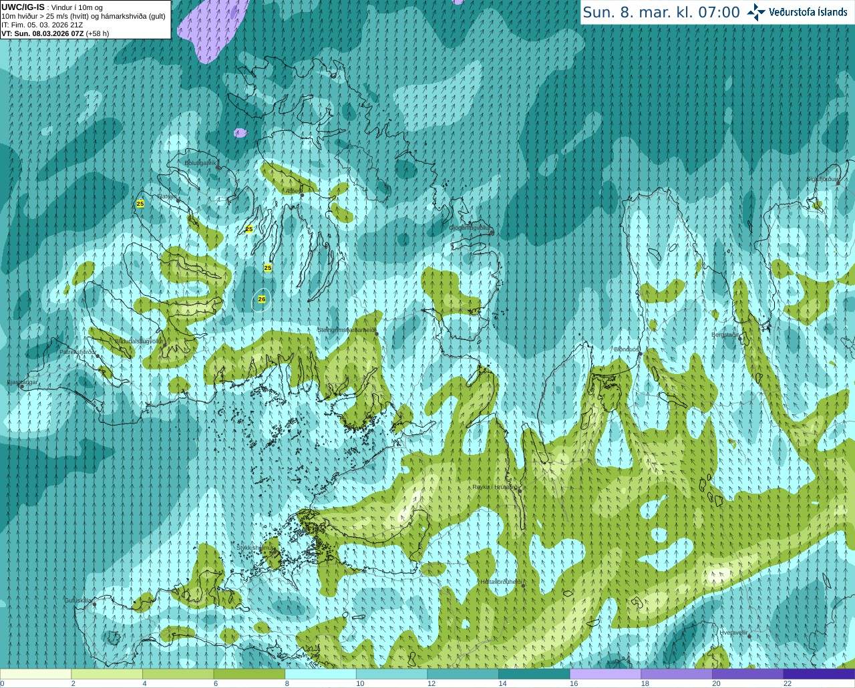Image resolution: width=855 pixels, height=688 pixels.
Task: Click the 'VT: Sun. 08.03.2026 07Z' valid time line
Action: point(43,33)
